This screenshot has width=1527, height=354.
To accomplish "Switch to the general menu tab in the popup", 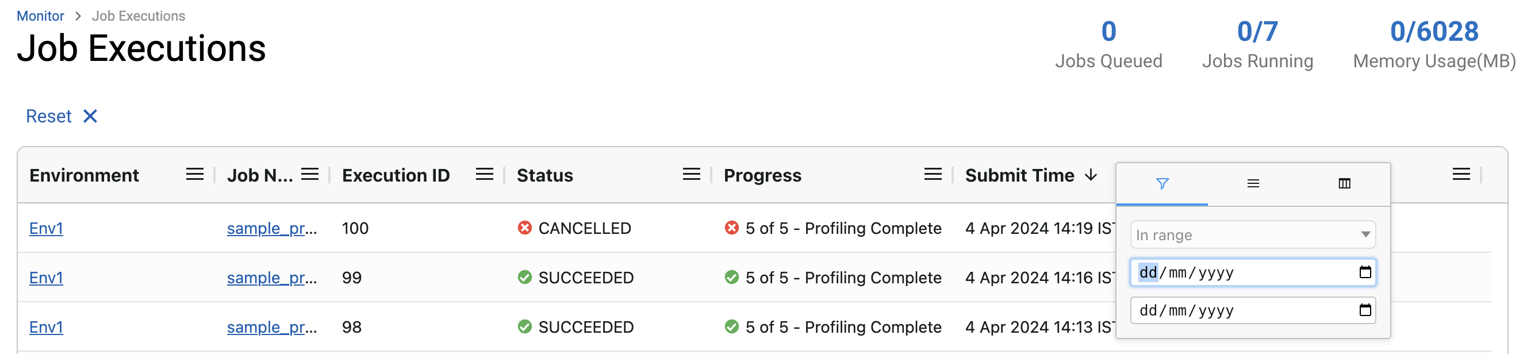I will [x=1253, y=184].
